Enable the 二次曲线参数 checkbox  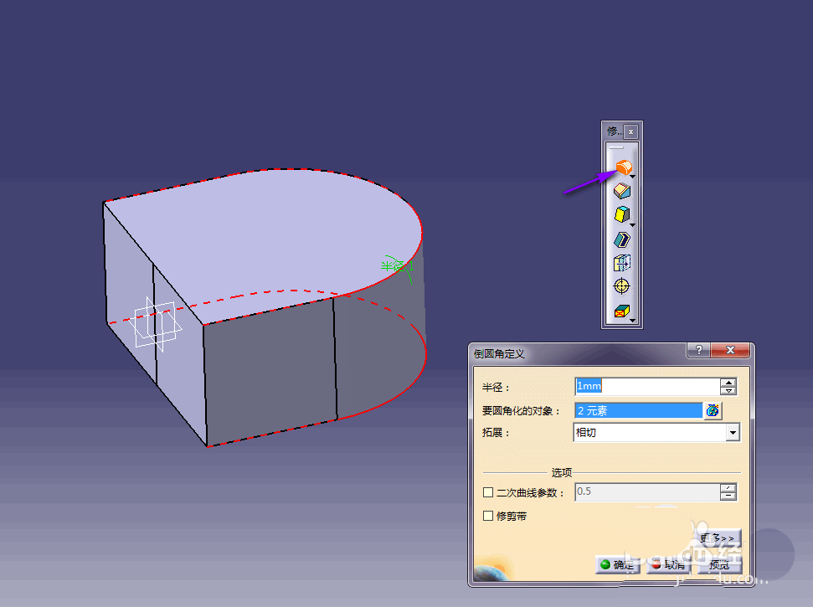click(488, 492)
